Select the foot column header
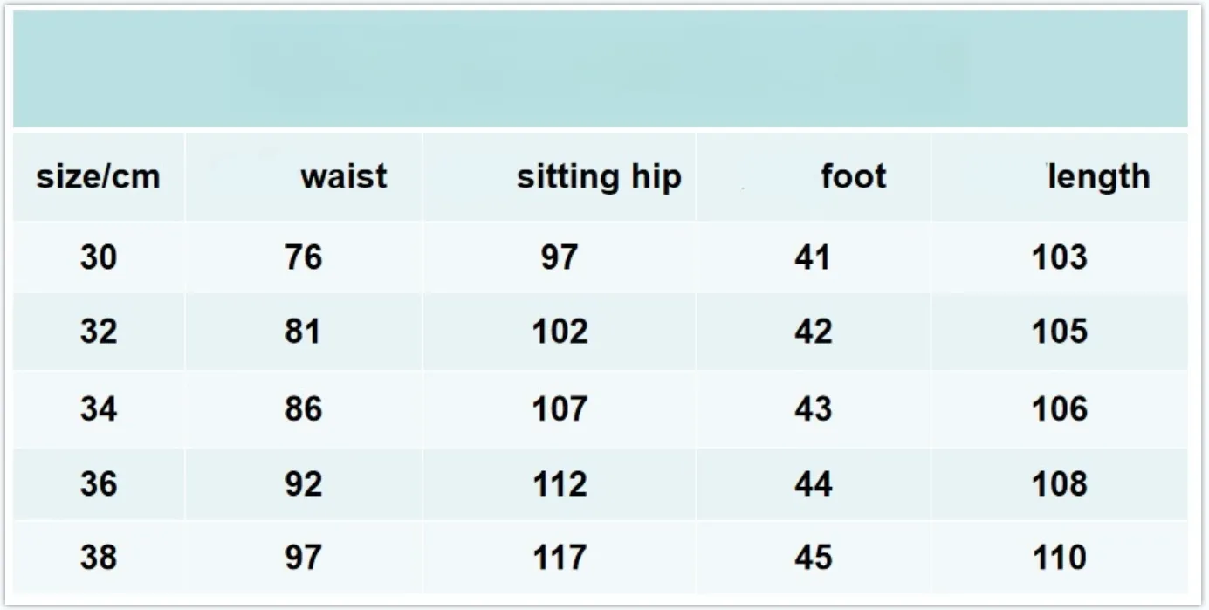 click(x=853, y=176)
